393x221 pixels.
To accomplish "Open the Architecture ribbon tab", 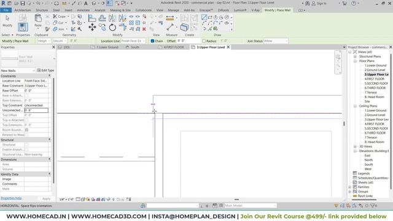I will (23, 10).
